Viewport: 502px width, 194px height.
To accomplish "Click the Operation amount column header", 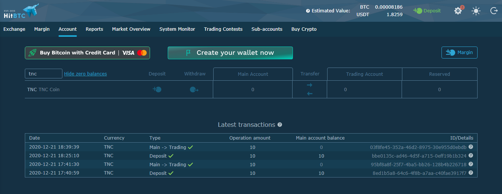I will [250, 138].
